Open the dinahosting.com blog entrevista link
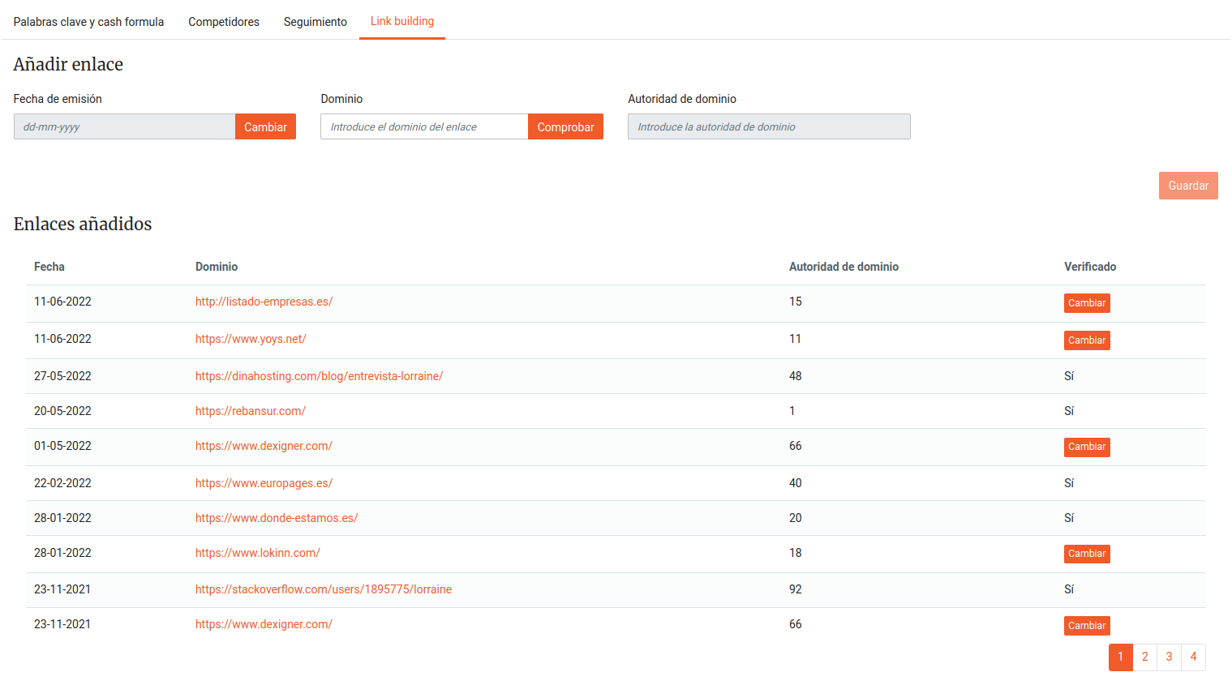 319,376
